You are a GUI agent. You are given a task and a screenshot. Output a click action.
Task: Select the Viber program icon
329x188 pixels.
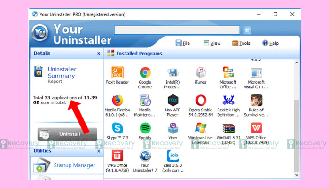tap(173, 128)
